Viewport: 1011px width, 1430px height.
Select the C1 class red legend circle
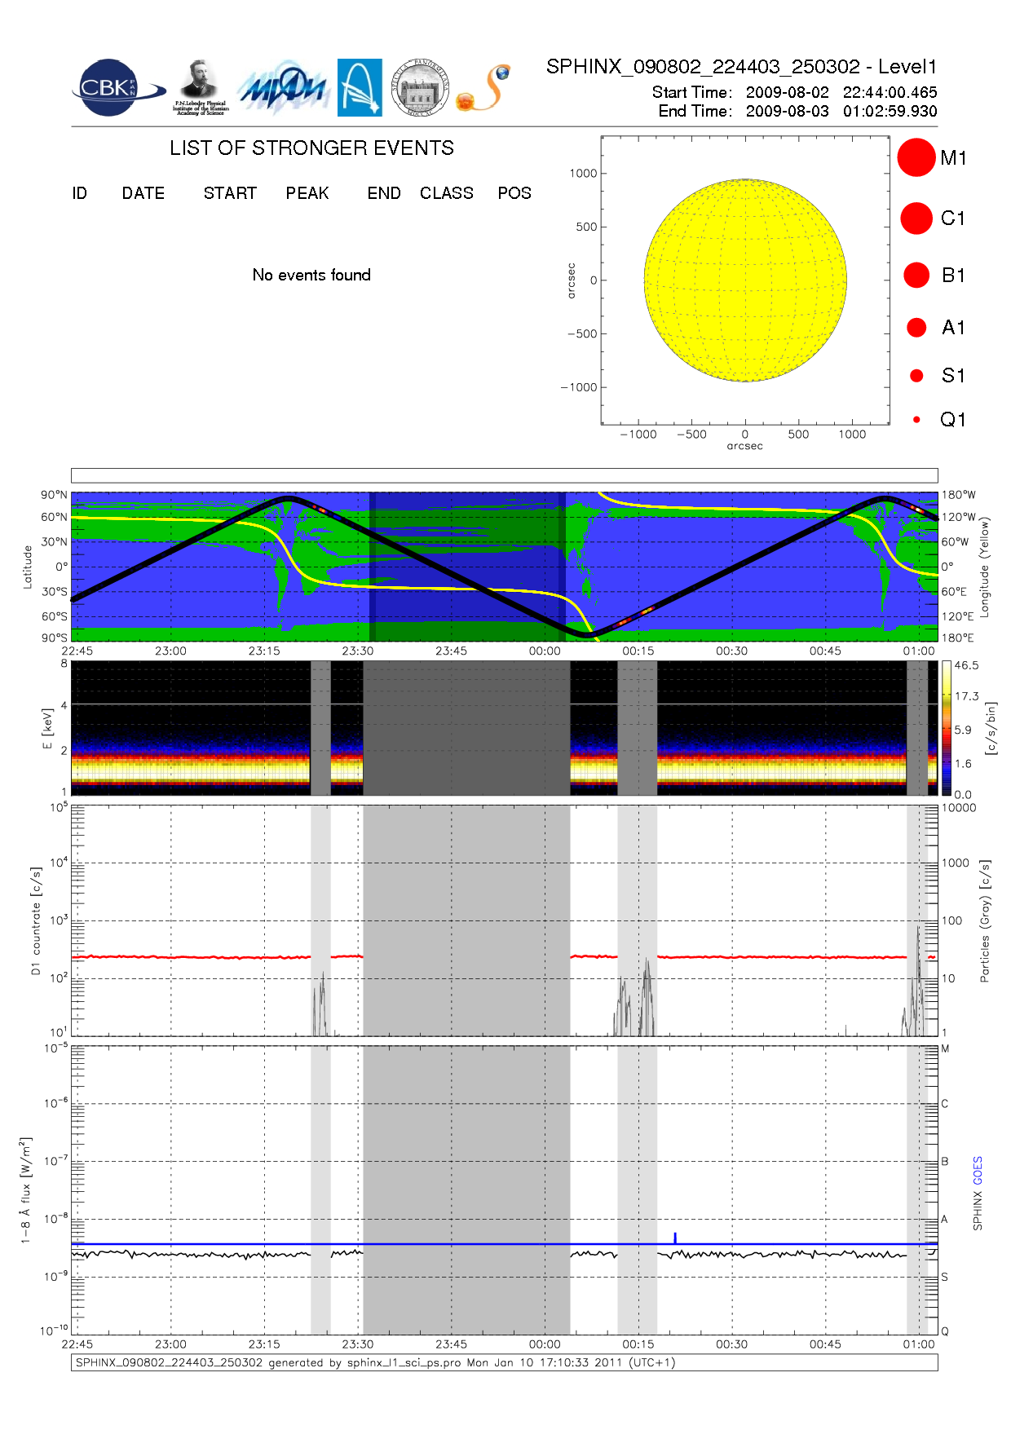pyautogui.click(x=916, y=218)
